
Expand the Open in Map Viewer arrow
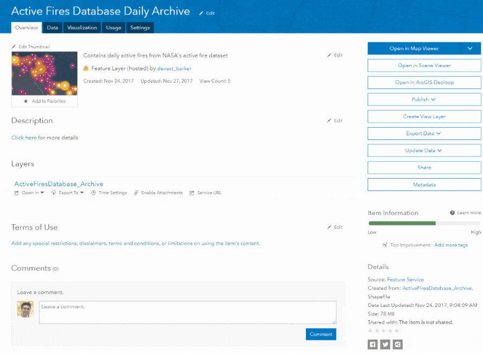coord(470,48)
